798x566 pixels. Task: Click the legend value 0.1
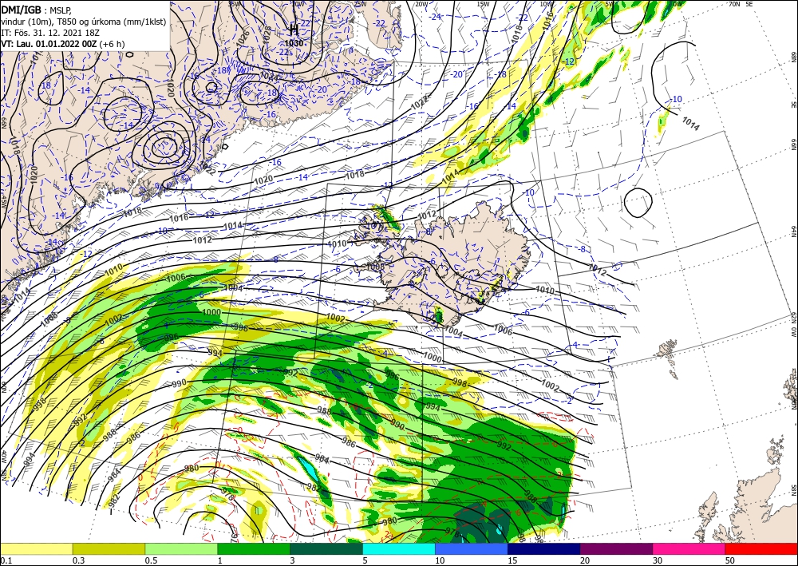(x=5, y=560)
